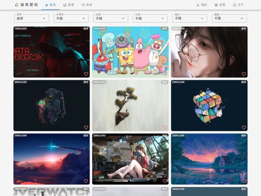Open the 关于 about page
Viewport: 261px width, 196px height.
(238, 5)
